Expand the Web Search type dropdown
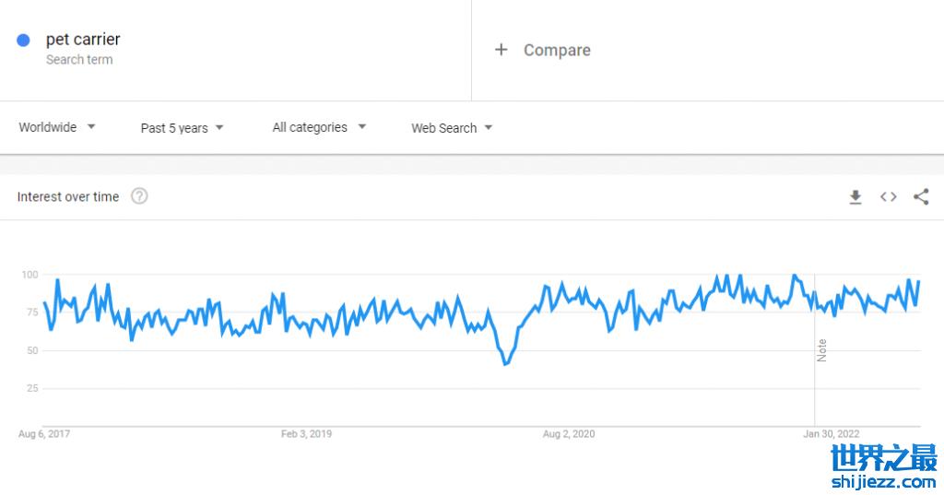 tap(452, 128)
